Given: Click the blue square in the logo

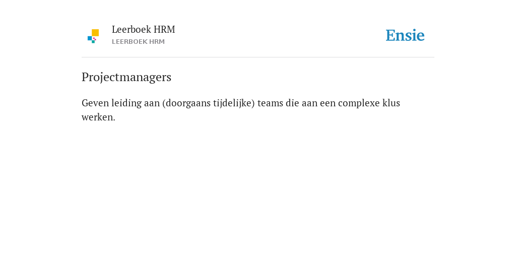Looking at the screenshot, I should click(90, 38).
